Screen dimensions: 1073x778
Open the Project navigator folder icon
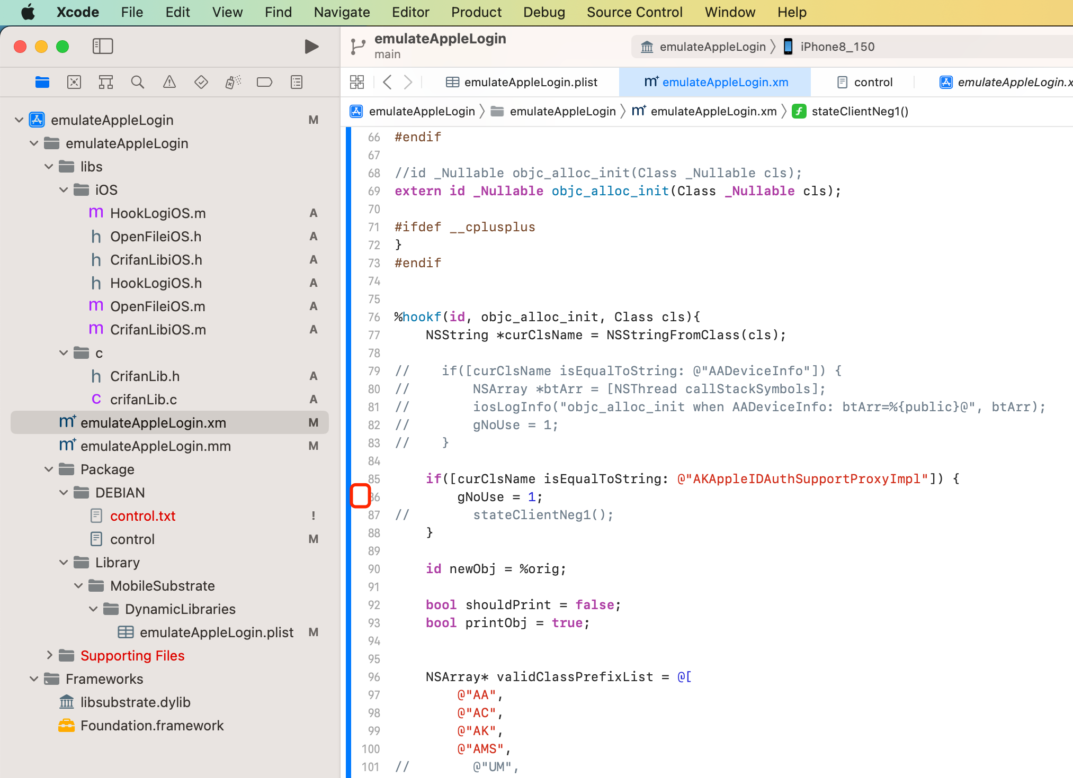(42, 82)
